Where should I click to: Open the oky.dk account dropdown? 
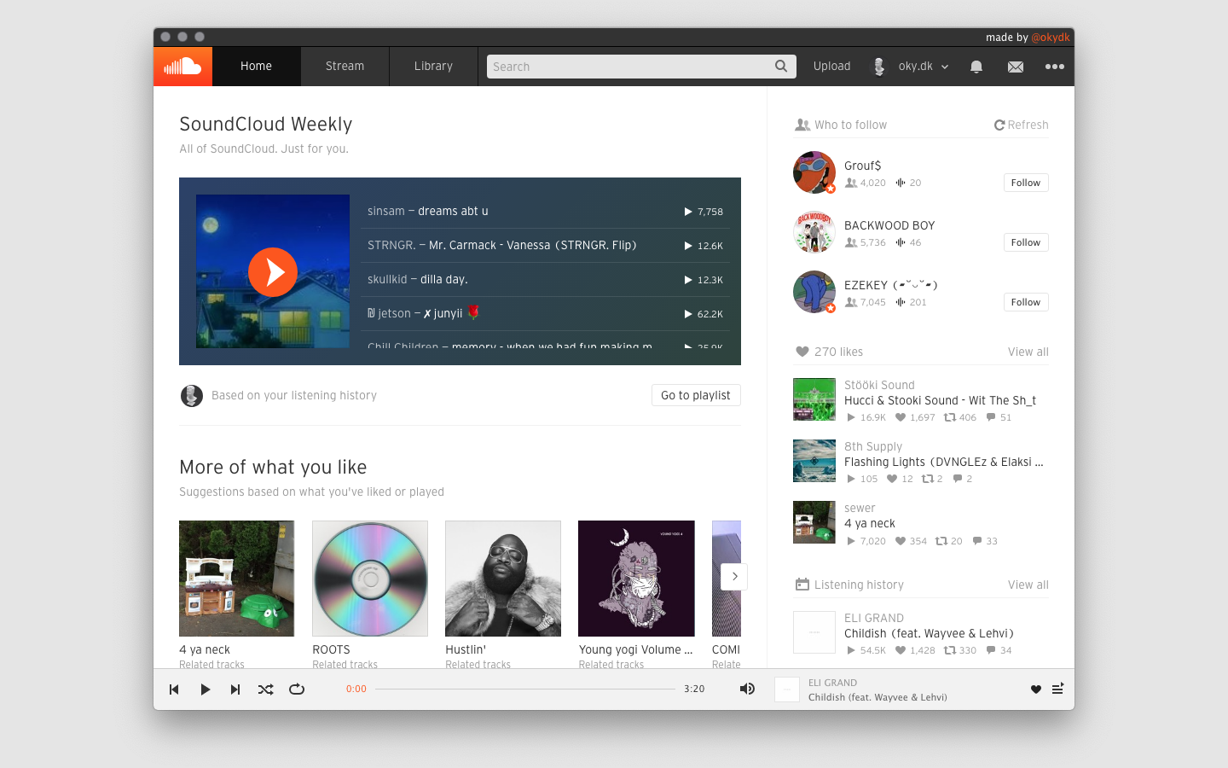tap(910, 66)
